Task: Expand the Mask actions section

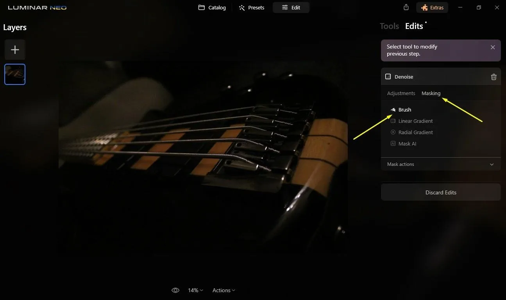Action: click(x=492, y=164)
